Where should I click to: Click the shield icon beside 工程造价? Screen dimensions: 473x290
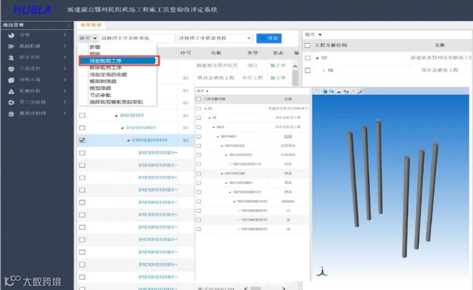tap(11, 69)
